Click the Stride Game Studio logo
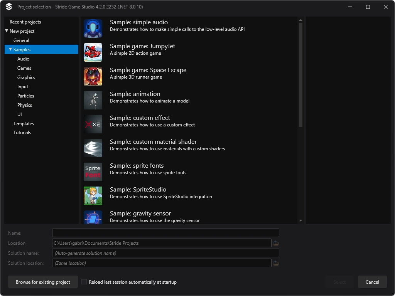Screen dimensions: 395x296 8,7
